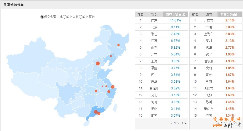Click next page arrow in province table
This screenshot has height=131, width=243.
[186, 123]
